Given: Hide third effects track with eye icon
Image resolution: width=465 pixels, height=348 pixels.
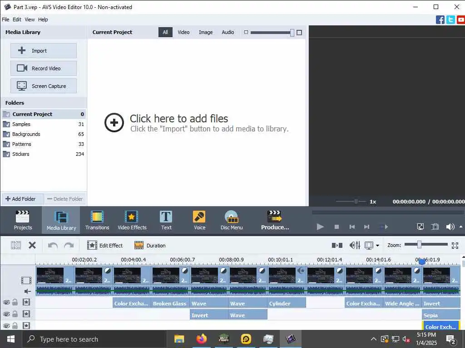Looking at the screenshot, I should [x=6, y=326].
